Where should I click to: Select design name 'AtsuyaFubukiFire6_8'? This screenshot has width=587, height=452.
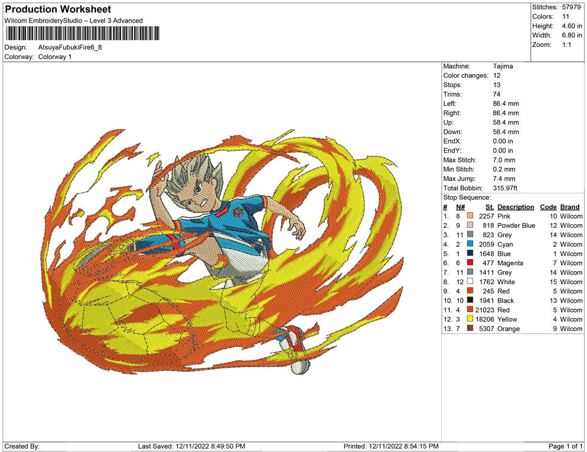point(70,47)
